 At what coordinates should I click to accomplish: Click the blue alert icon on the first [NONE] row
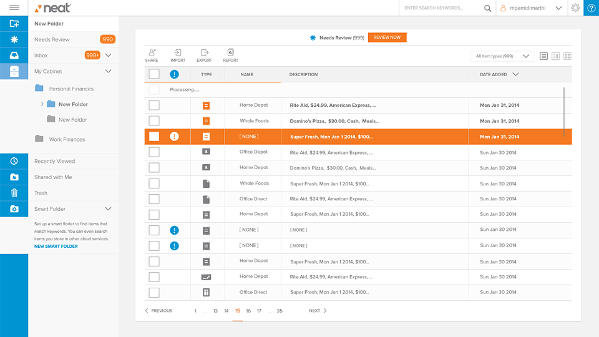pos(174,230)
